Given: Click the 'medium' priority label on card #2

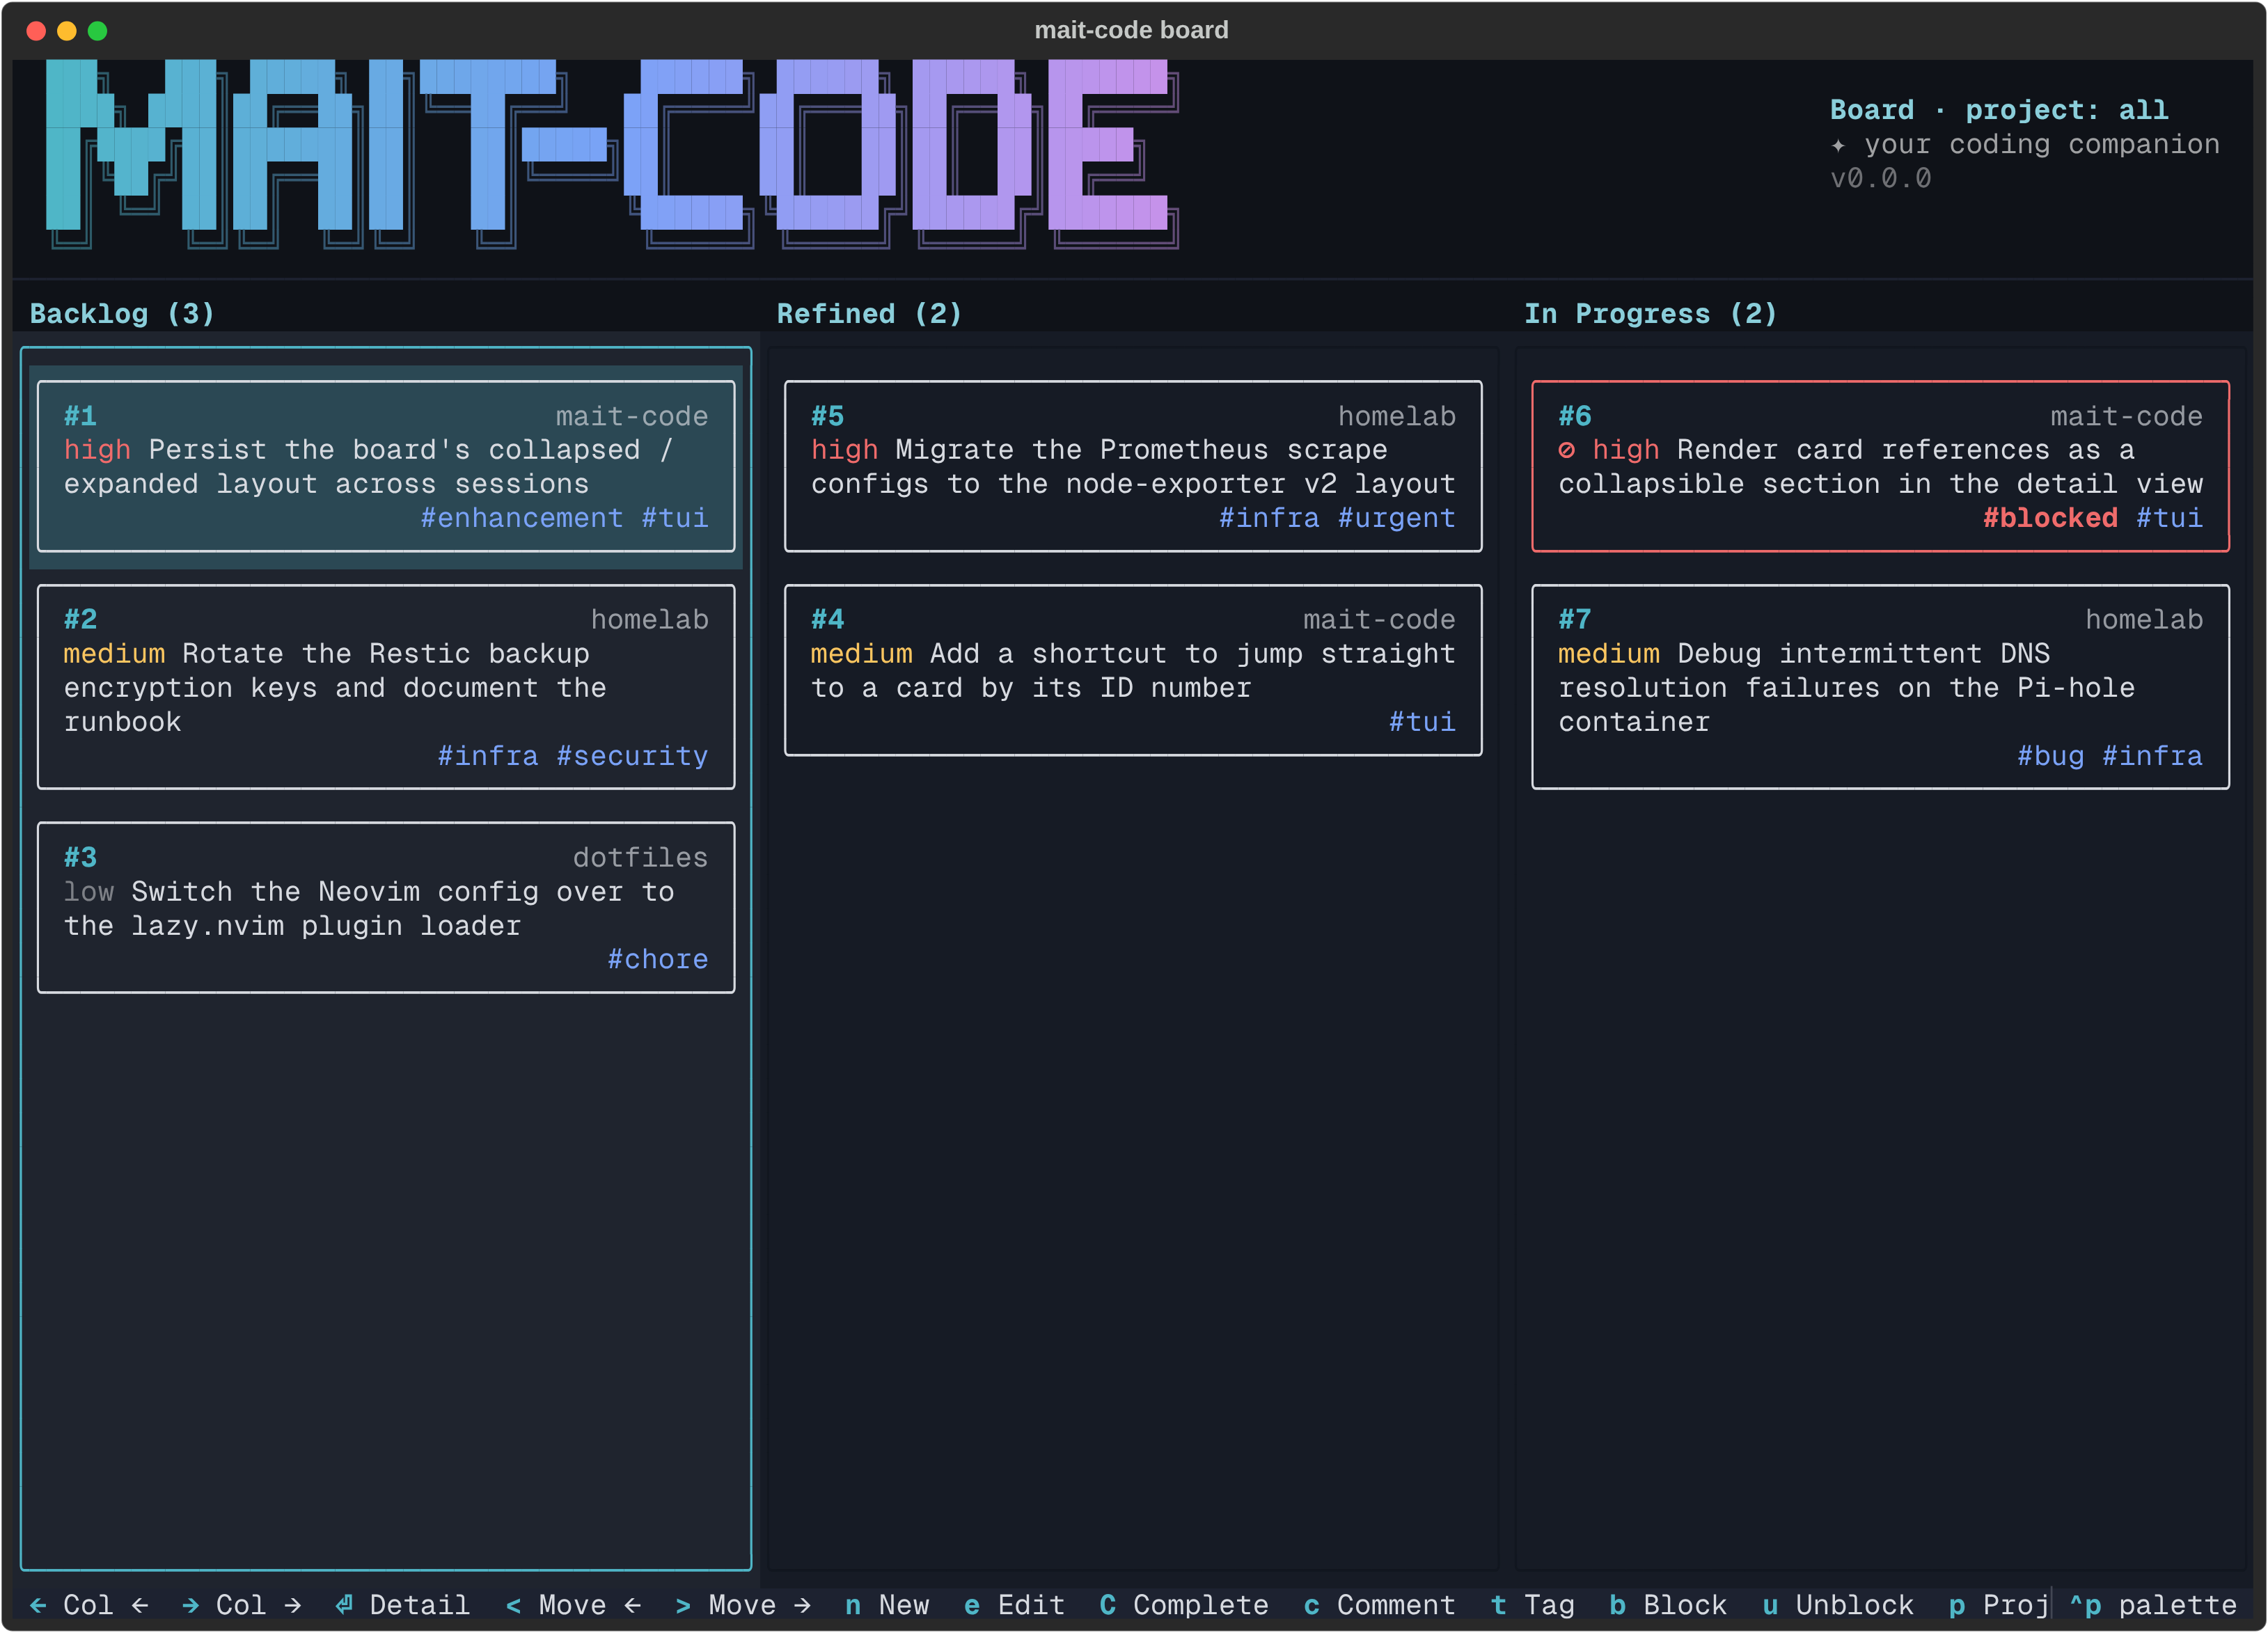Looking at the screenshot, I should 114,653.
